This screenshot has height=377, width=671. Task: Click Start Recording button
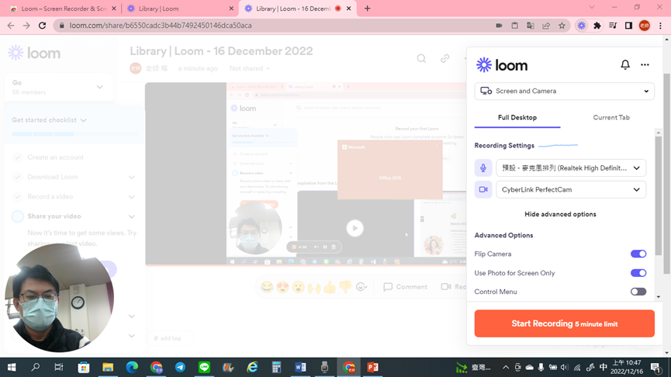(564, 323)
